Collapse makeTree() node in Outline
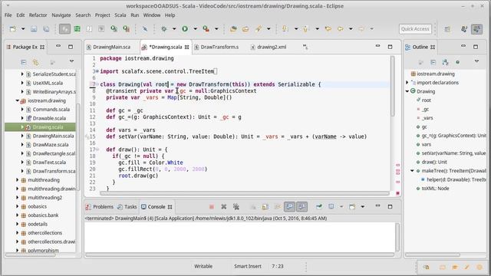 [412, 171]
